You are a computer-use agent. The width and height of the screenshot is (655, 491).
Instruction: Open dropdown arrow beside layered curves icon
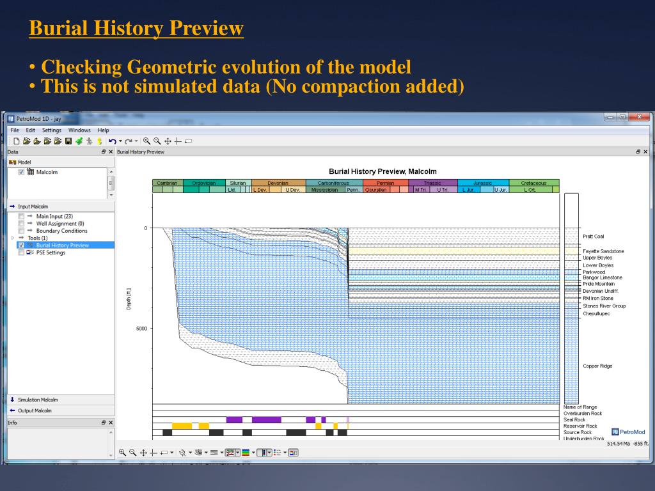[206, 453]
